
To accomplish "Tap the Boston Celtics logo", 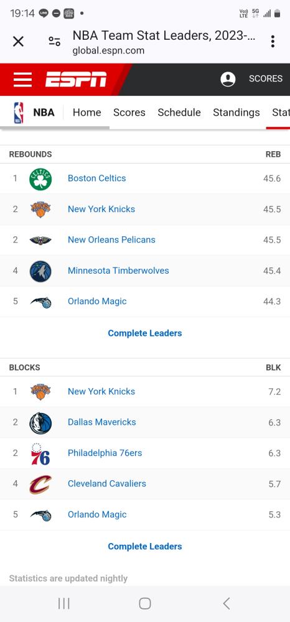I will pyautogui.click(x=40, y=179).
